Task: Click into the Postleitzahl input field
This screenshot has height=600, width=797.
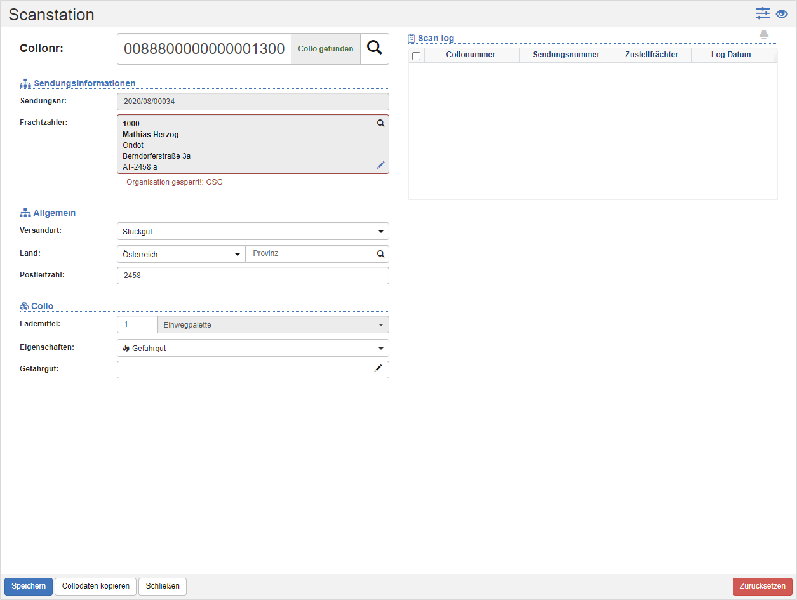Action: pyautogui.click(x=253, y=276)
